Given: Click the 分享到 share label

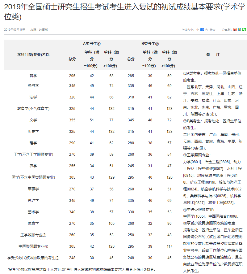Looking at the screenshot, I should coord(226,29).
